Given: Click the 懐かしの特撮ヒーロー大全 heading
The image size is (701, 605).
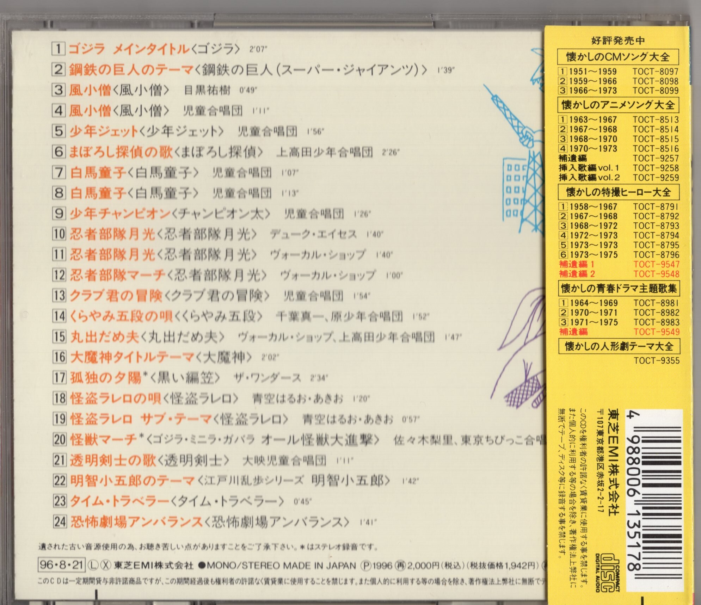Looking at the screenshot, I should click(x=619, y=192).
